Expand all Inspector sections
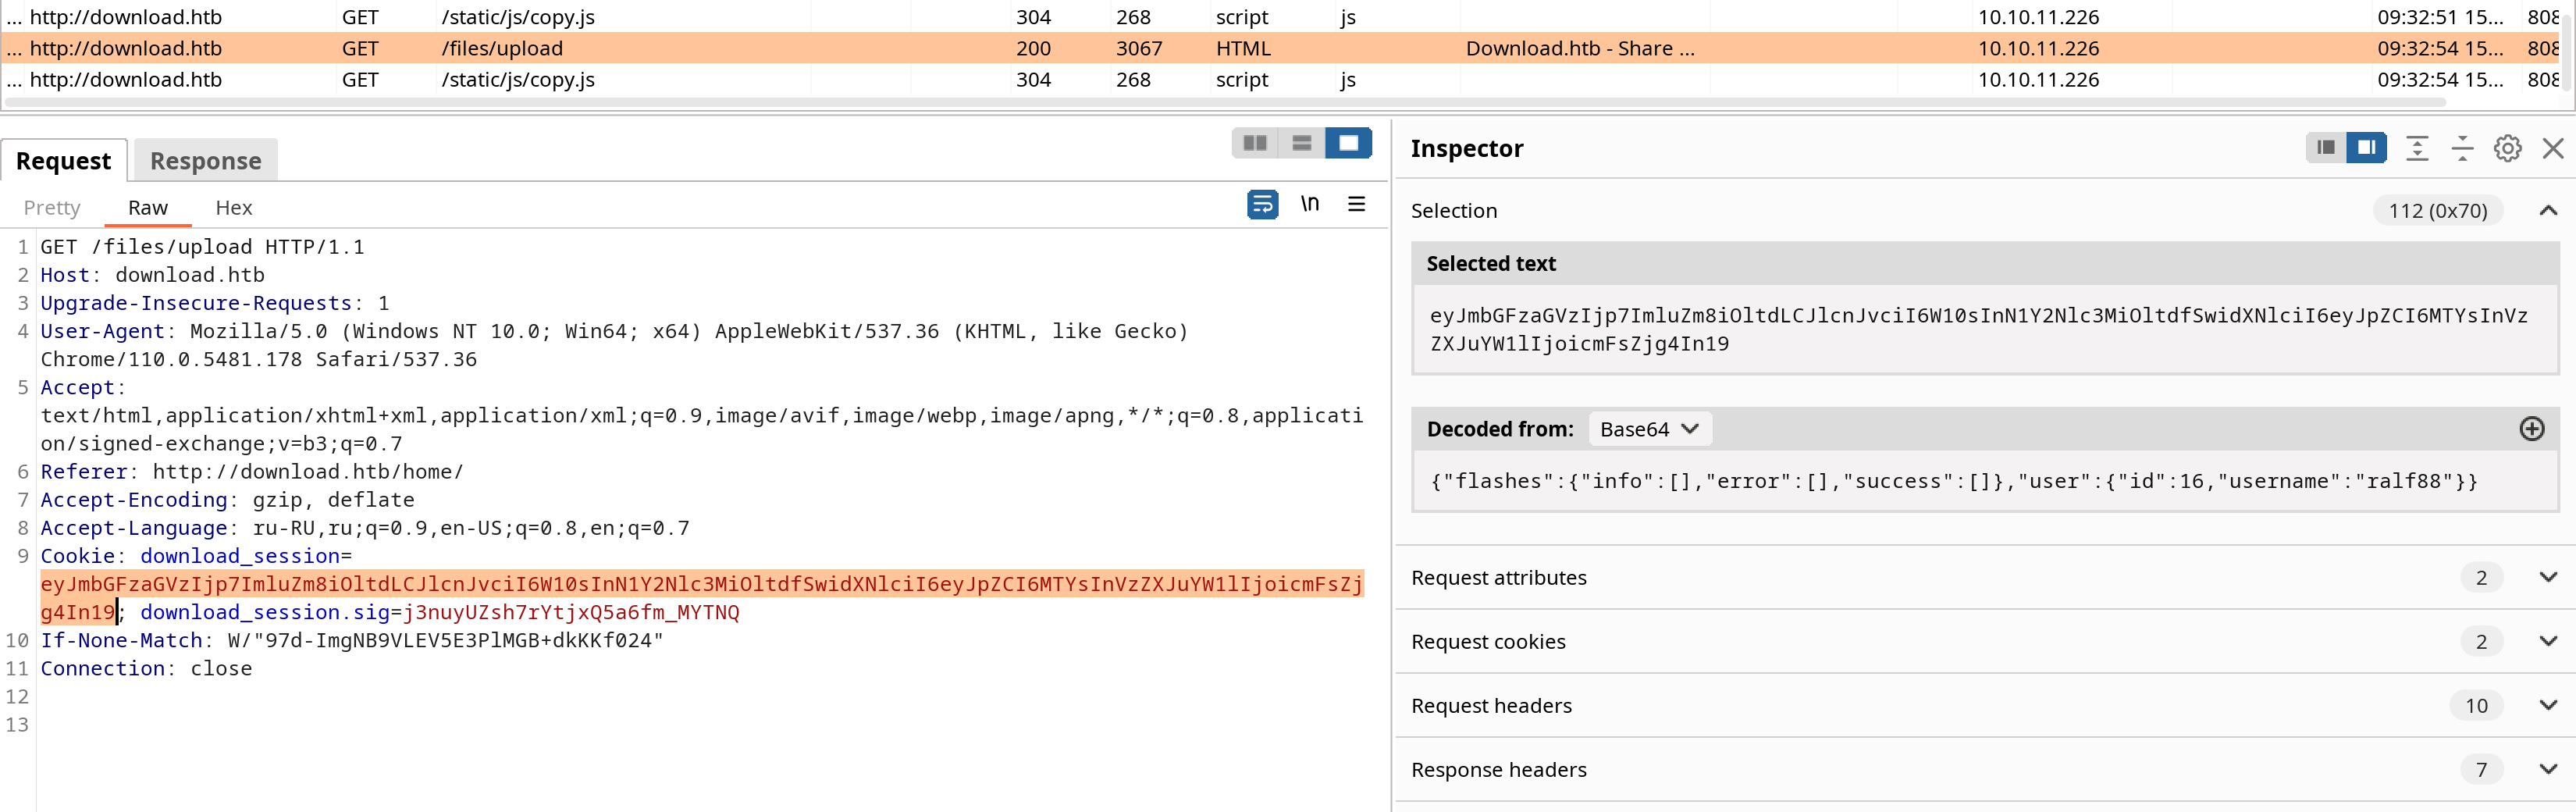Image resolution: width=2576 pixels, height=812 pixels. tap(2417, 148)
